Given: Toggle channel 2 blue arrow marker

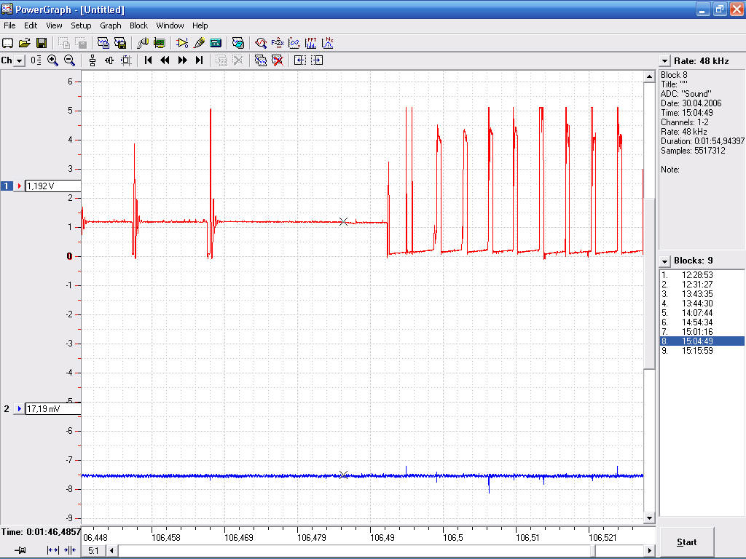Looking at the screenshot, I should click(19, 409).
